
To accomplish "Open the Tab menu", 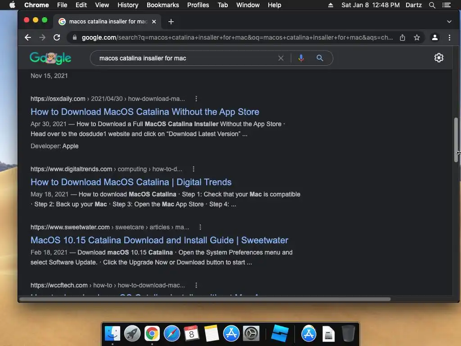I will [x=222, y=5].
